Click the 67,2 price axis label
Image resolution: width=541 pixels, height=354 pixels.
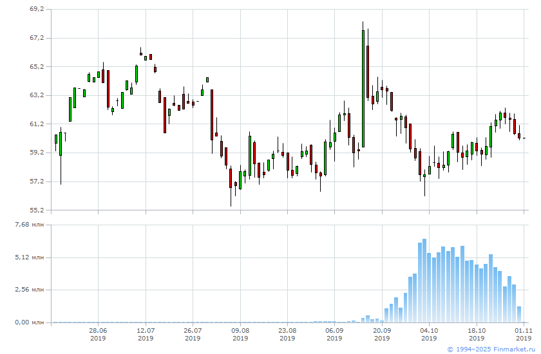[x=37, y=37]
